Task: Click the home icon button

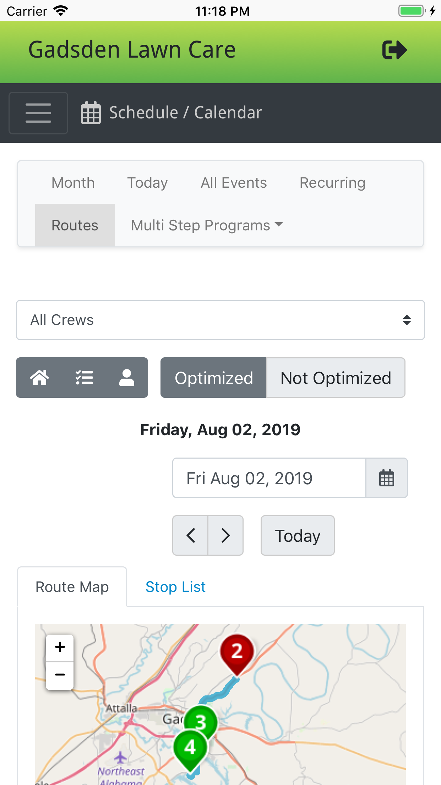Action: 39,378
